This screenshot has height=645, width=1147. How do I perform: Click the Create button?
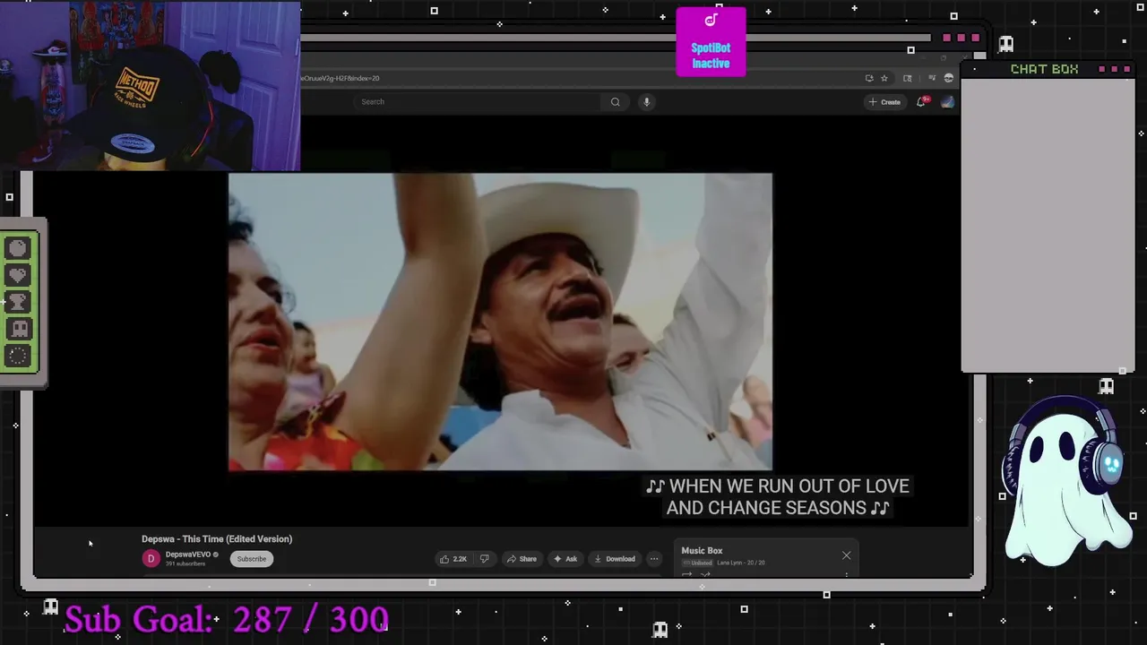pos(884,102)
